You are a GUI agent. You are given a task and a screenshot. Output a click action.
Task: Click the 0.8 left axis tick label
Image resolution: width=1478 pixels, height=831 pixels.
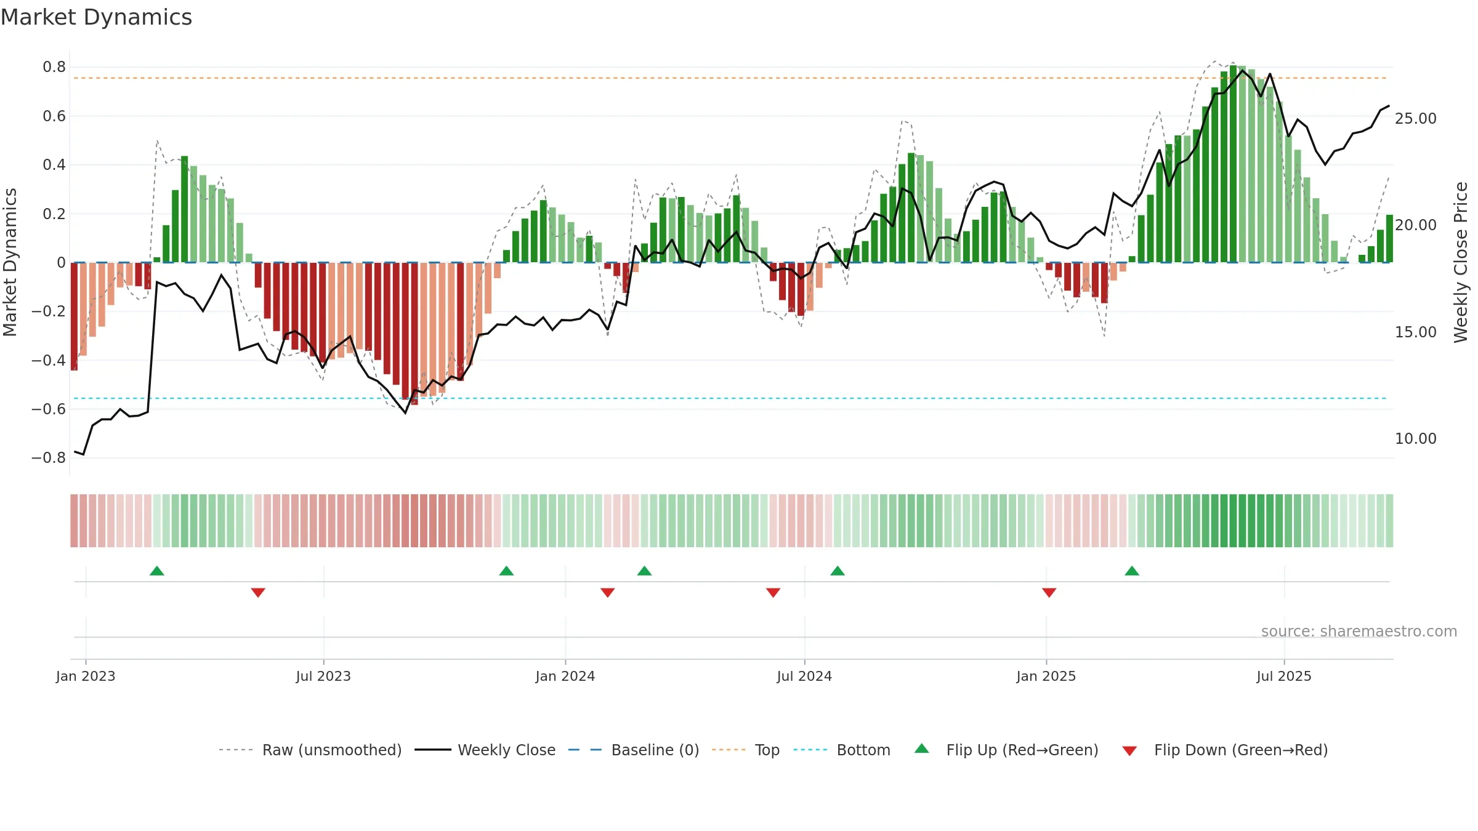coord(54,67)
